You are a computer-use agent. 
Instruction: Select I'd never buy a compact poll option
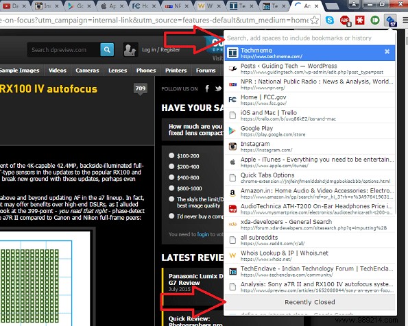pyautogui.click(x=171, y=216)
